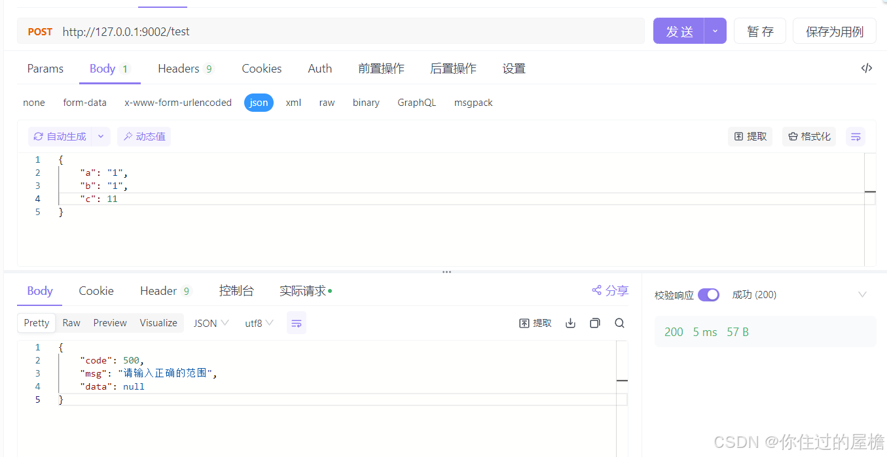Click the request URL input field
The image size is (887, 457).
351,31
